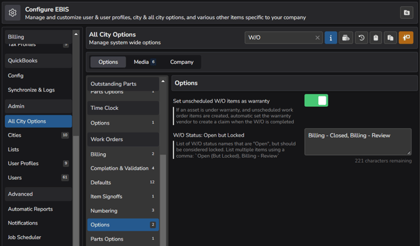Click options list scroll-up arrow
420x246 pixels.
click(x=163, y=82)
